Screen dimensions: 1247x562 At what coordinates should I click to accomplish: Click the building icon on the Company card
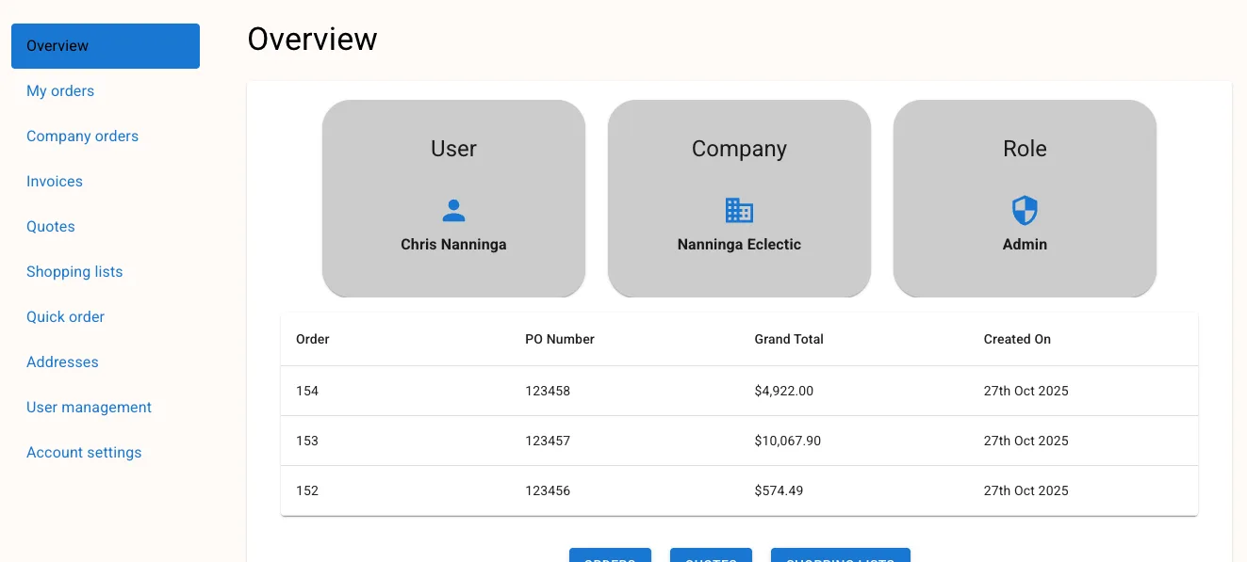[x=739, y=210]
